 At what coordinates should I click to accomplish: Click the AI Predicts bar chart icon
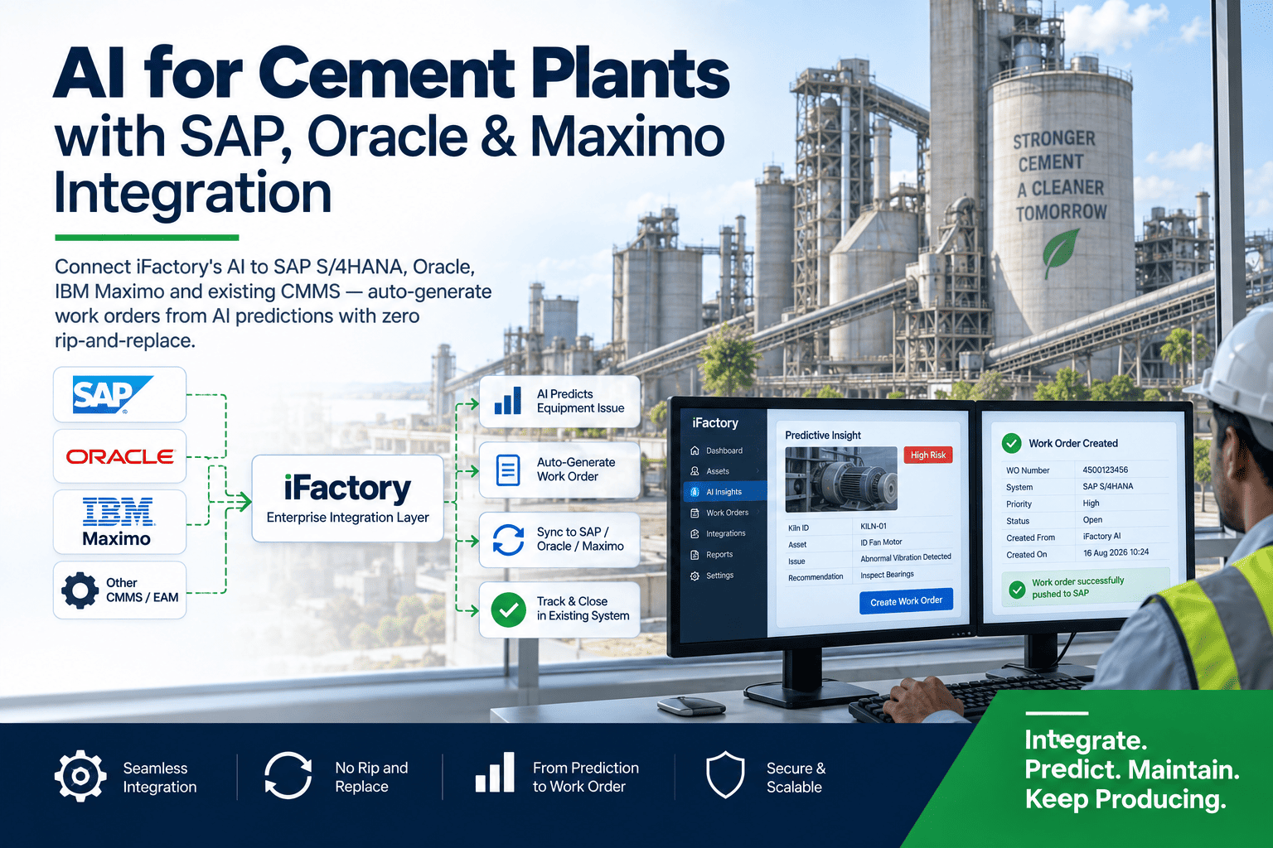pyautogui.click(x=508, y=401)
